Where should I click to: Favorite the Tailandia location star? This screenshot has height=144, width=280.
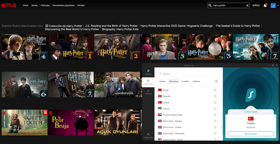(x=215, y=96)
